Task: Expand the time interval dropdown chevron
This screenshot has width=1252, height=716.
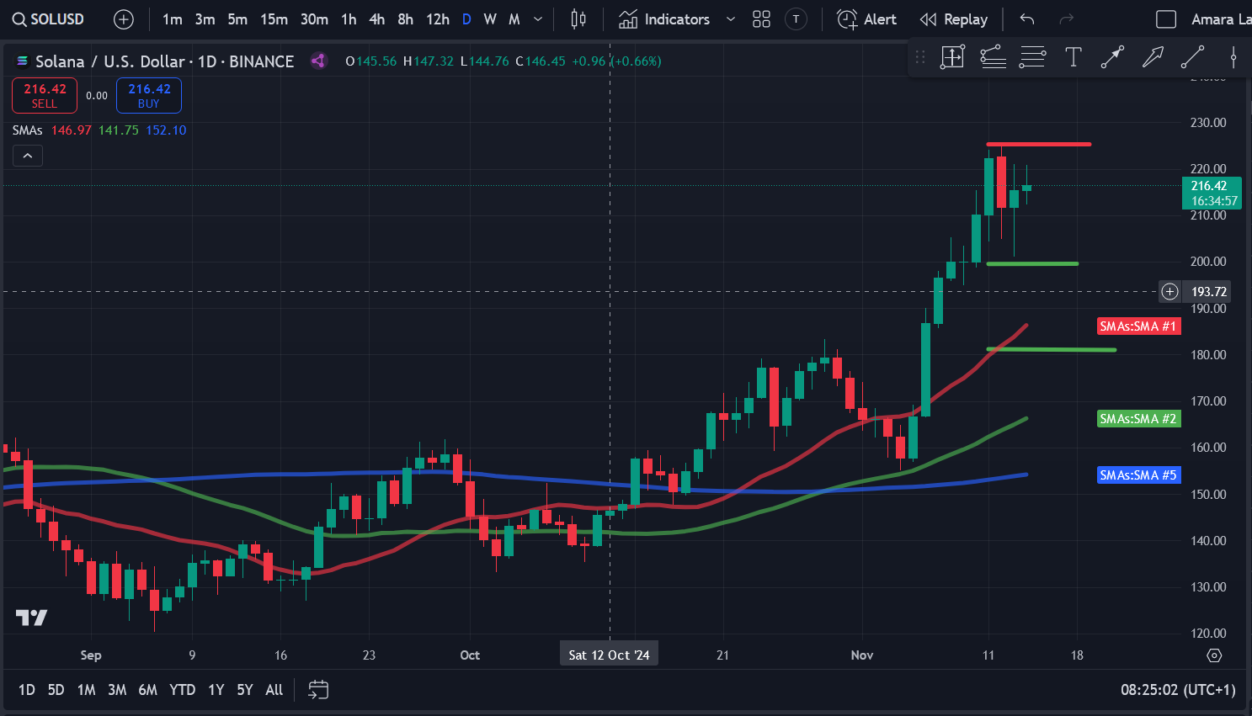Action: [539, 19]
